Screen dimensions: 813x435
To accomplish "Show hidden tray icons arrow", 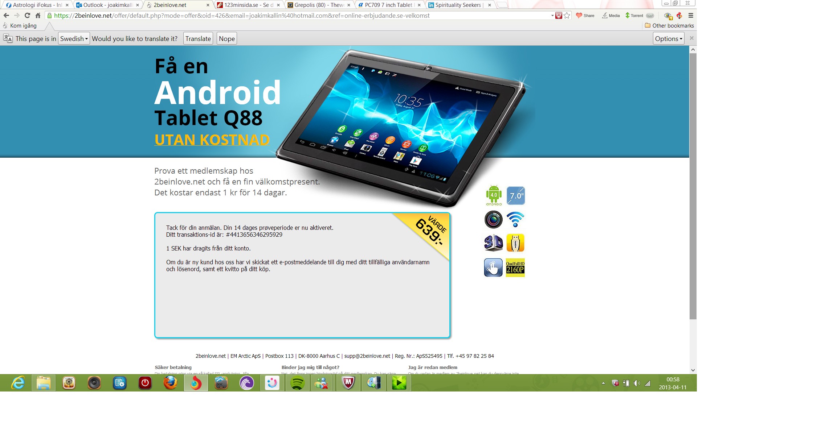I will [603, 383].
